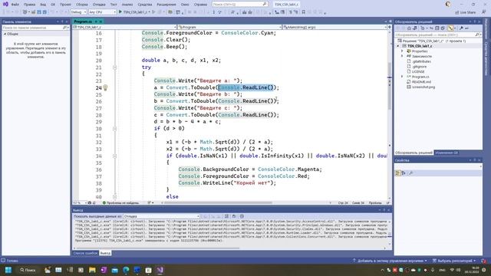Collapse the if block at line 30
491x276 pixels.
pos(114,129)
